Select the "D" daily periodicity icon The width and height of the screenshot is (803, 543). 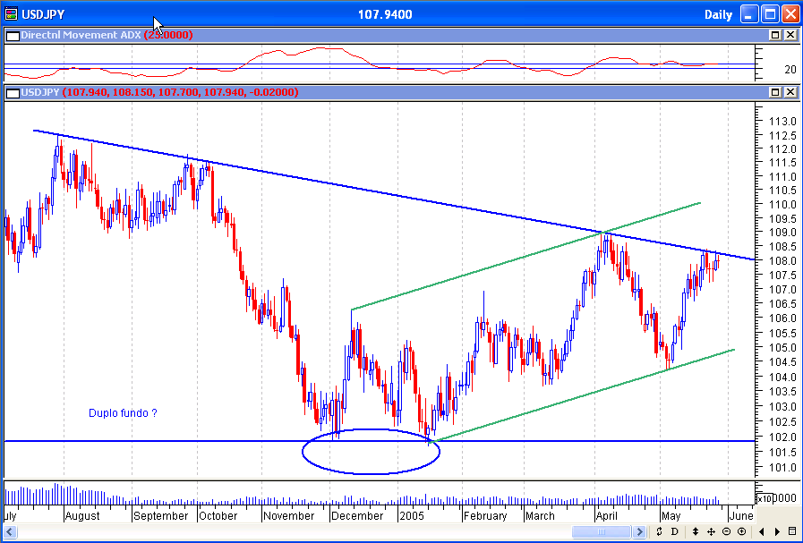(675, 531)
